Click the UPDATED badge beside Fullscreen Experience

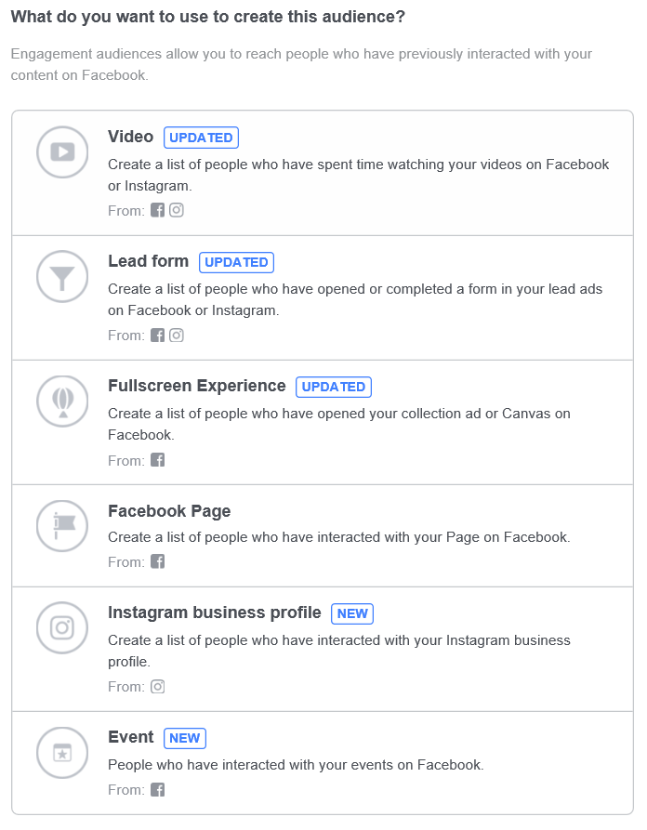tap(334, 387)
